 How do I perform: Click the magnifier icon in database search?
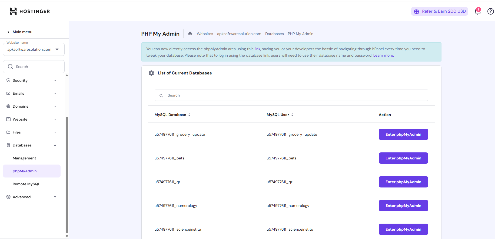(x=161, y=95)
